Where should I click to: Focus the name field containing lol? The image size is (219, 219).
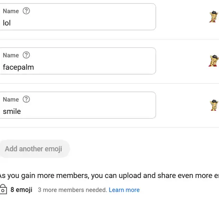click(78, 17)
